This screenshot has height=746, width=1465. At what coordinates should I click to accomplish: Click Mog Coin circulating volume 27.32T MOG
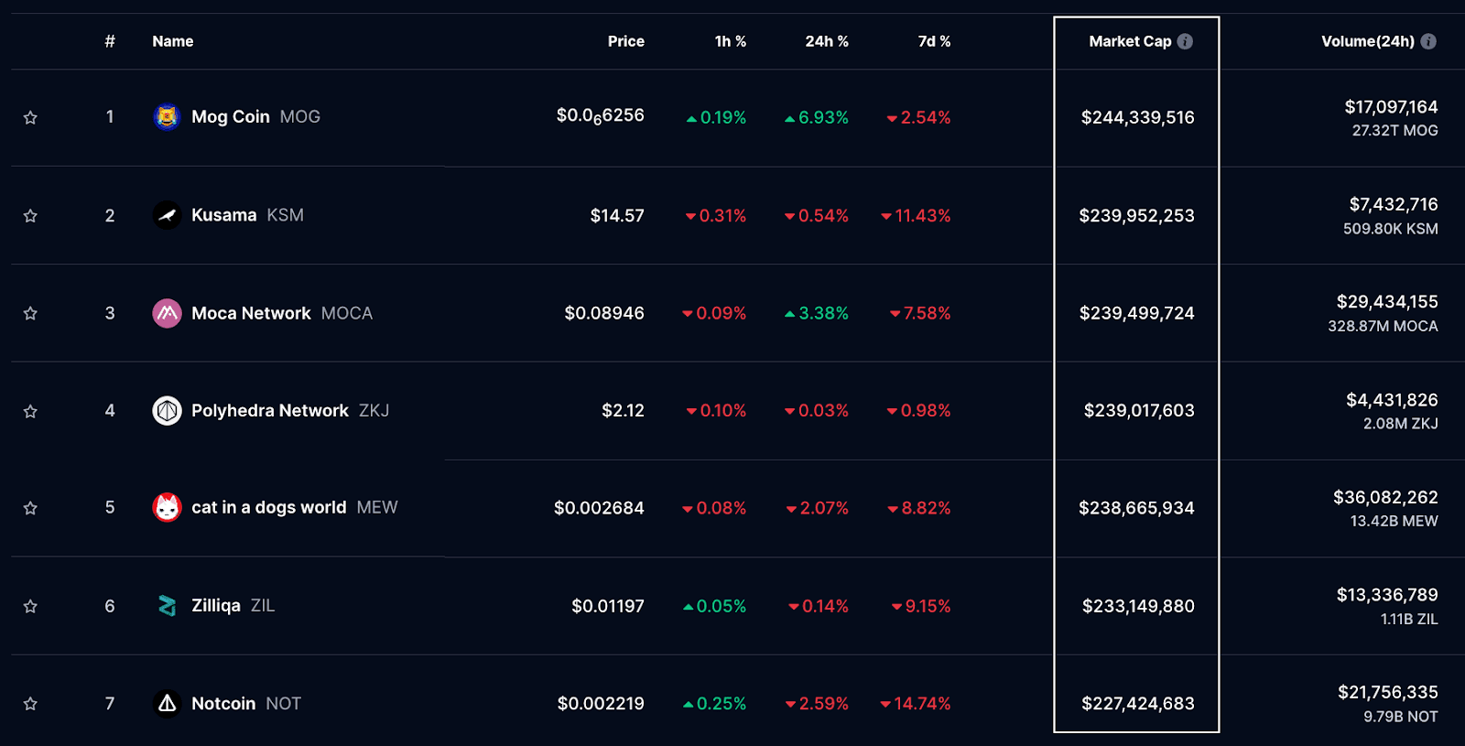(1395, 131)
